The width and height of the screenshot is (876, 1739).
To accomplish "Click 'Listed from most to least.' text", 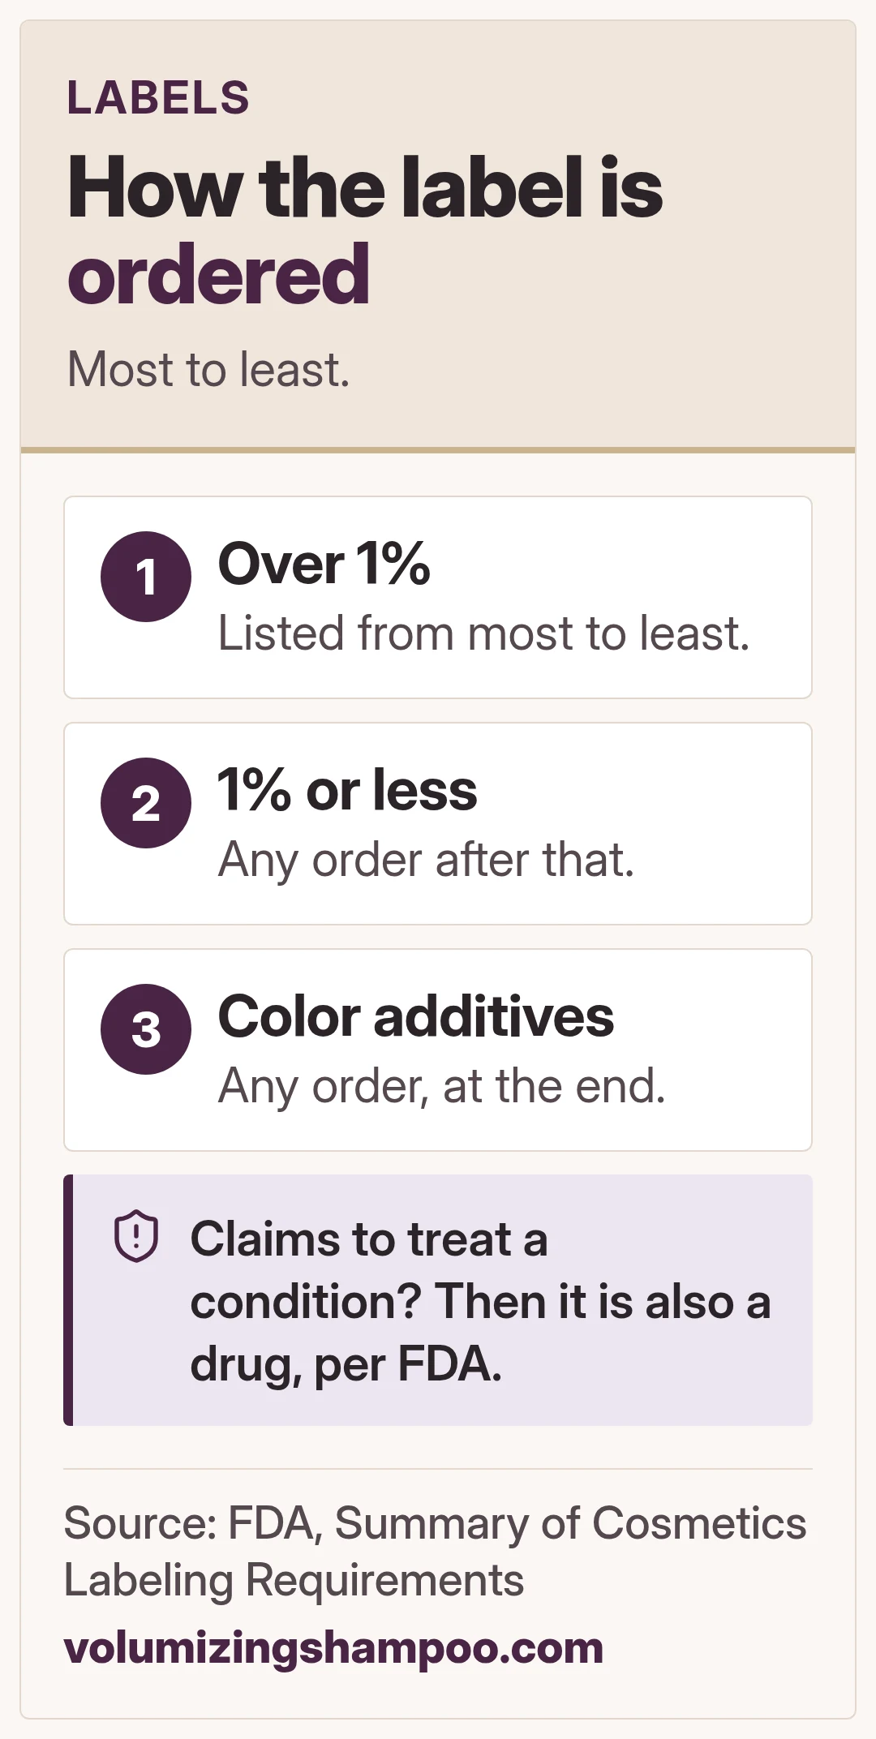I will [x=483, y=633].
